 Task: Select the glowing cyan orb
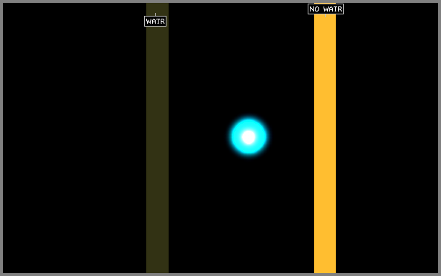[x=249, y=137]
